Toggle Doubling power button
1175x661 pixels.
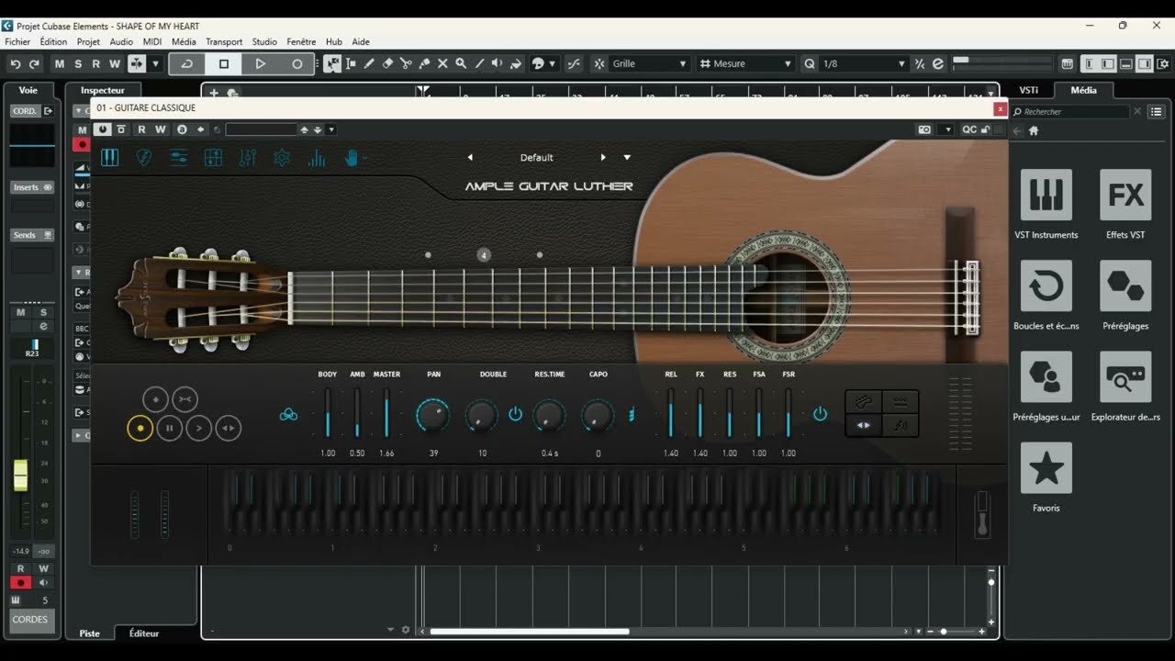click(x=515, y=414)
